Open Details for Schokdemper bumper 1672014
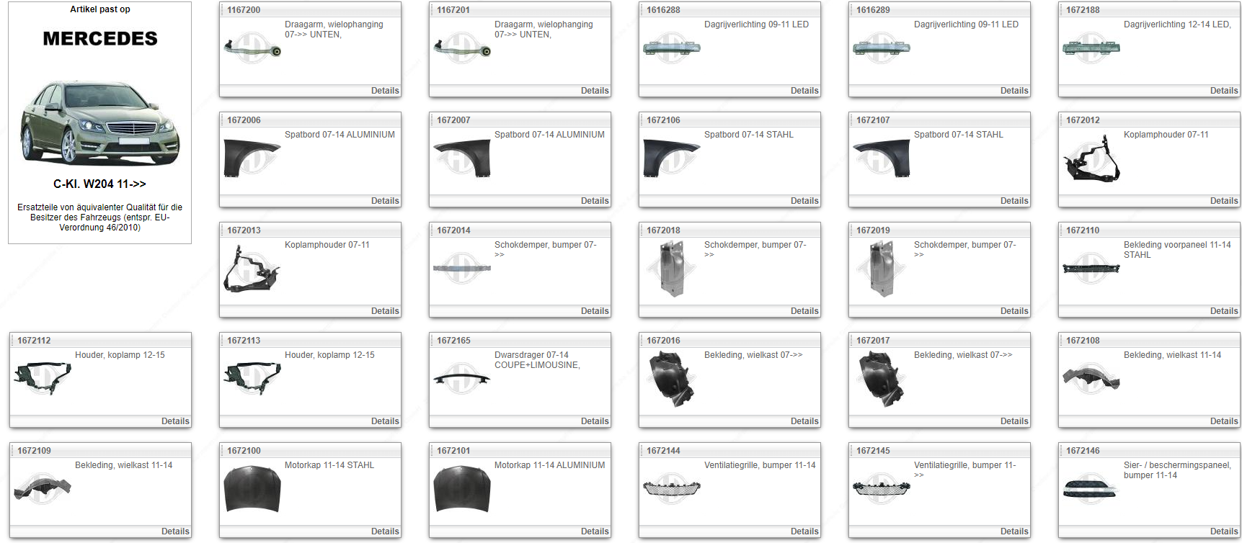This screenshot has height=543, width=1242. click(594, 311)
